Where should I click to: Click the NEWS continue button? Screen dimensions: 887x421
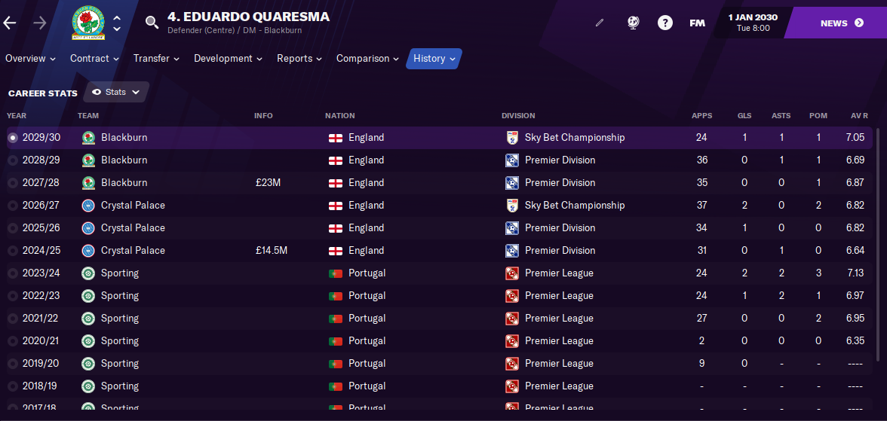pos(842,23)
